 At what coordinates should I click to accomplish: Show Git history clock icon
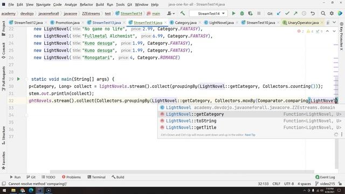[304, 13]
